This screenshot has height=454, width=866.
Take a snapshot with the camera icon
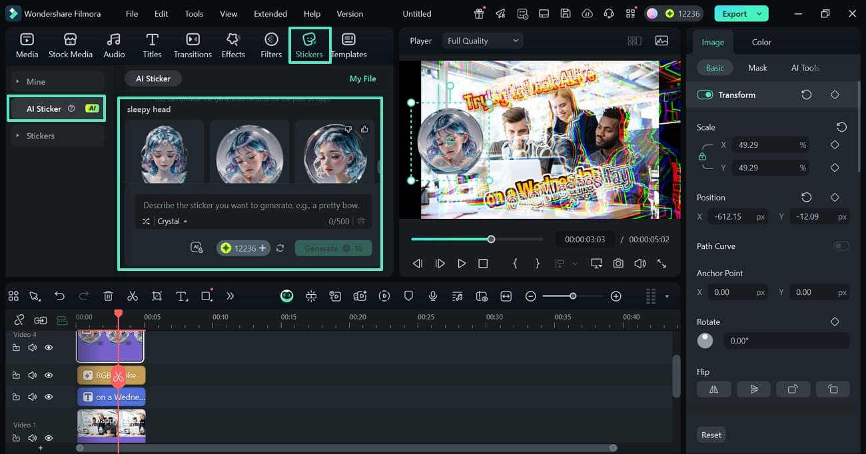click(618, 264)
